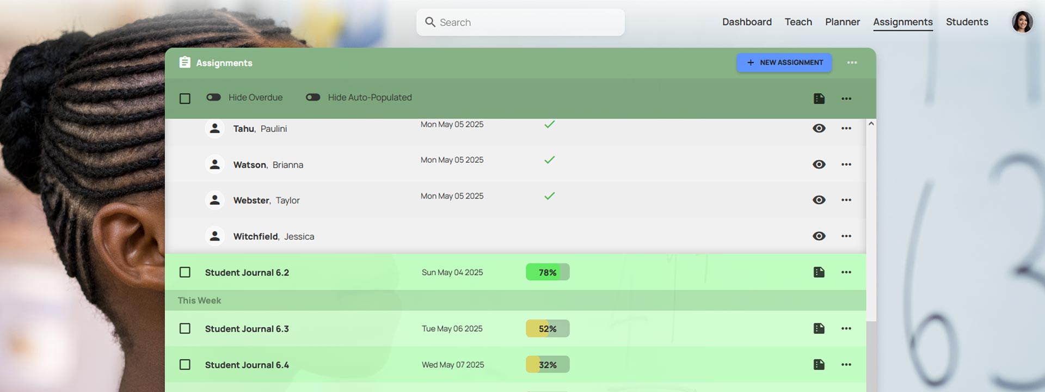Image resolution: width=1045 pixels, height=392 pixels.
Task: Click the Assignments clipboard icon in header
Action: click(185, 63)
